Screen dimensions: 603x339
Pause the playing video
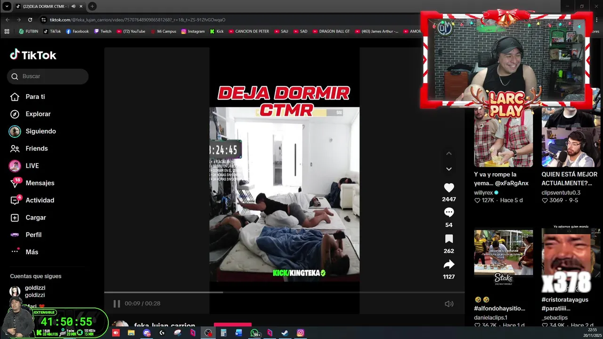pyautogui.click(x=116, y=304)
